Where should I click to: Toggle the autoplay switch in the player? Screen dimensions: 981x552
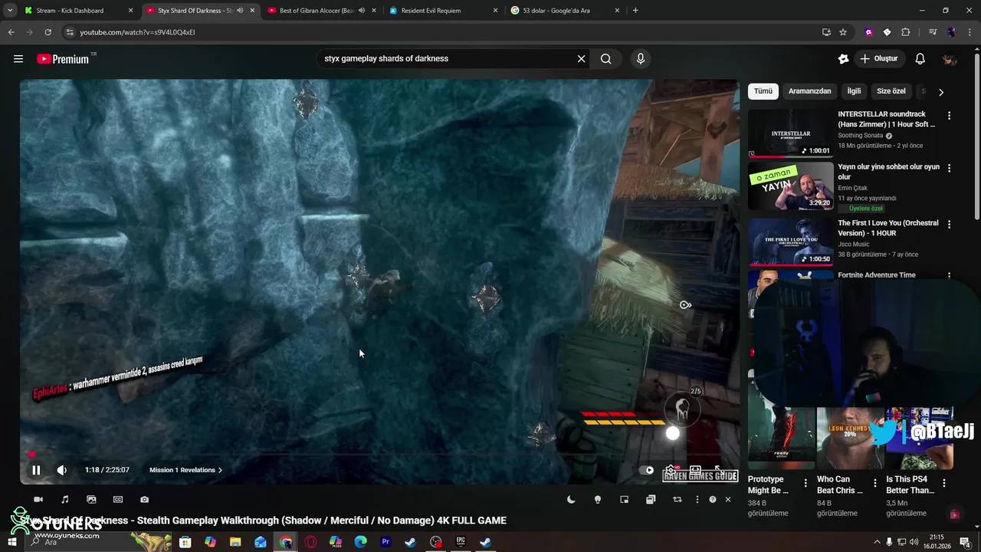click(x=648, y=470)
